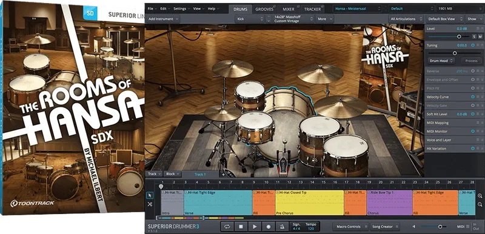Open the Track dropdown menu
This screenshot has height=234, width=485.
tap(154, 174)
